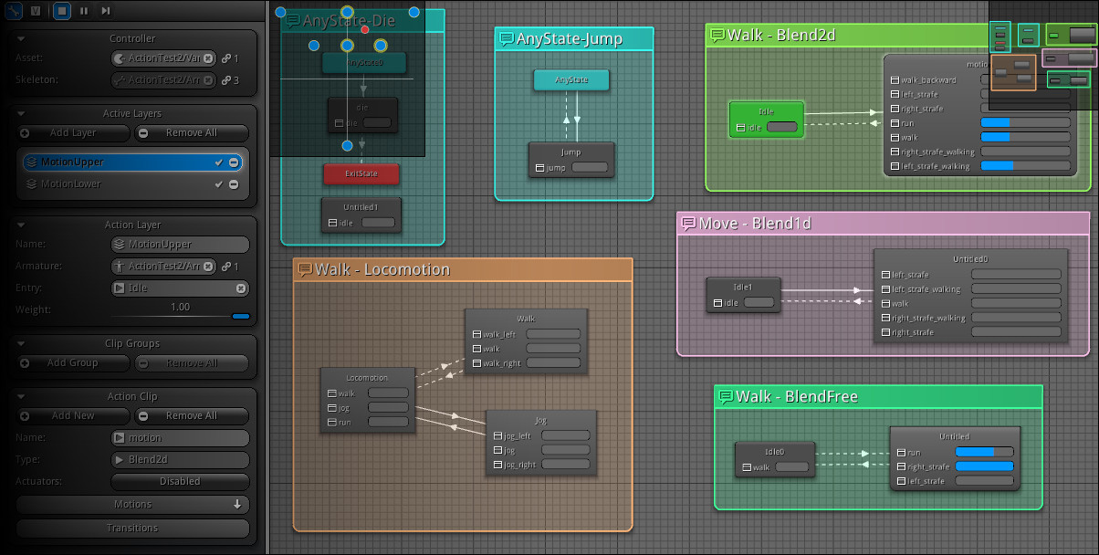Add a new layer with Add Layer
Viewport: 1099px width, 555px height.
point(72,133)
